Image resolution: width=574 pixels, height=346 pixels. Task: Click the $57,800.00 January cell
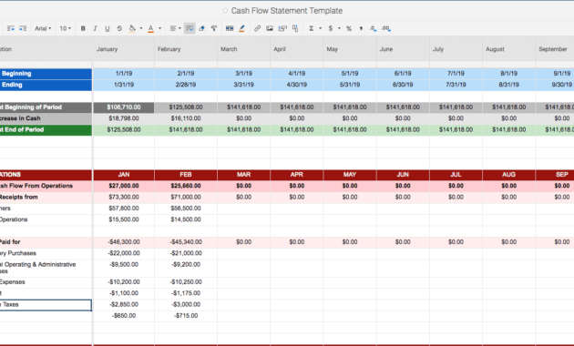coord(123,209)
